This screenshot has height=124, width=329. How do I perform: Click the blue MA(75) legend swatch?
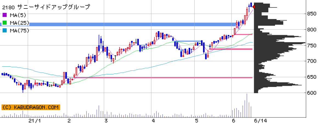point(5,30)
